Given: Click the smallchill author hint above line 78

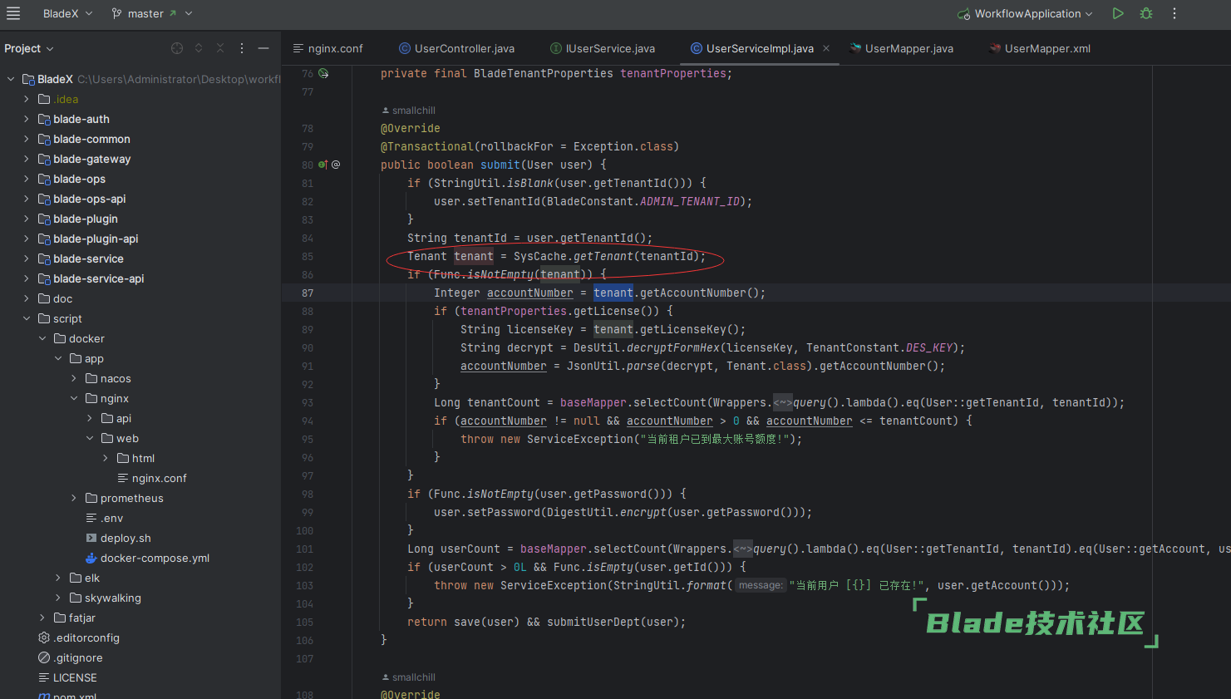Looking at the screenshot, I should [408, 111].
